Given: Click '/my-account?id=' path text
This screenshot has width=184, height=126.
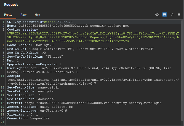Looking at the screenshot, I should (x=29, y=22).
